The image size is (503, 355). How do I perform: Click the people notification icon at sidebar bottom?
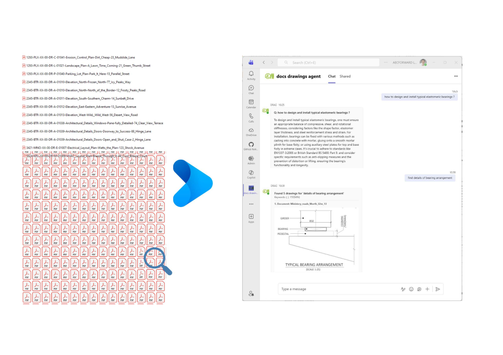251,293
